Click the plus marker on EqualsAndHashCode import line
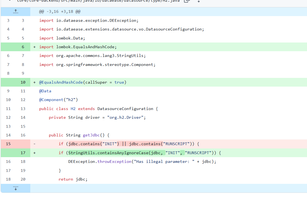This screenshot has width=307, height=198. [34, 47]
